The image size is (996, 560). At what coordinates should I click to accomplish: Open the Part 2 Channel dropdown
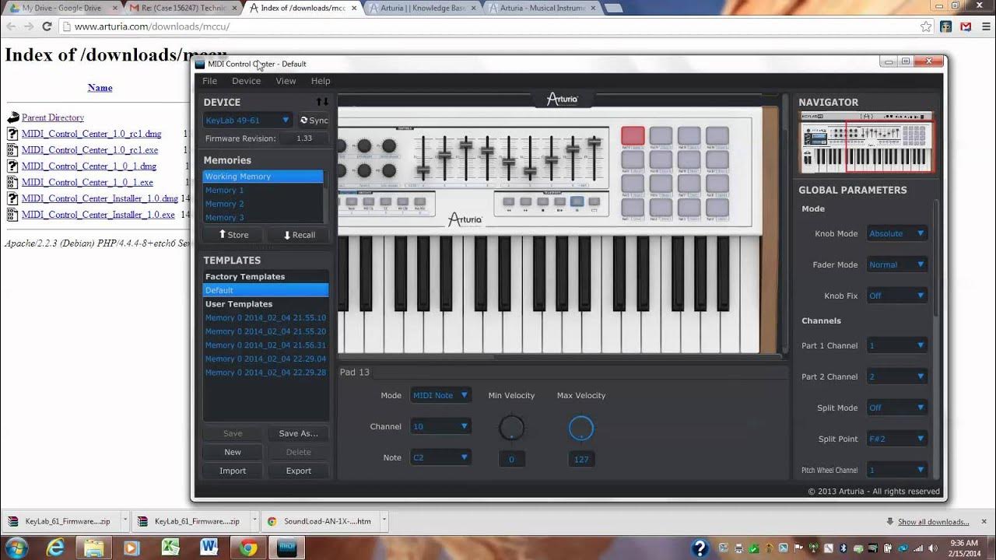[896, 376]
